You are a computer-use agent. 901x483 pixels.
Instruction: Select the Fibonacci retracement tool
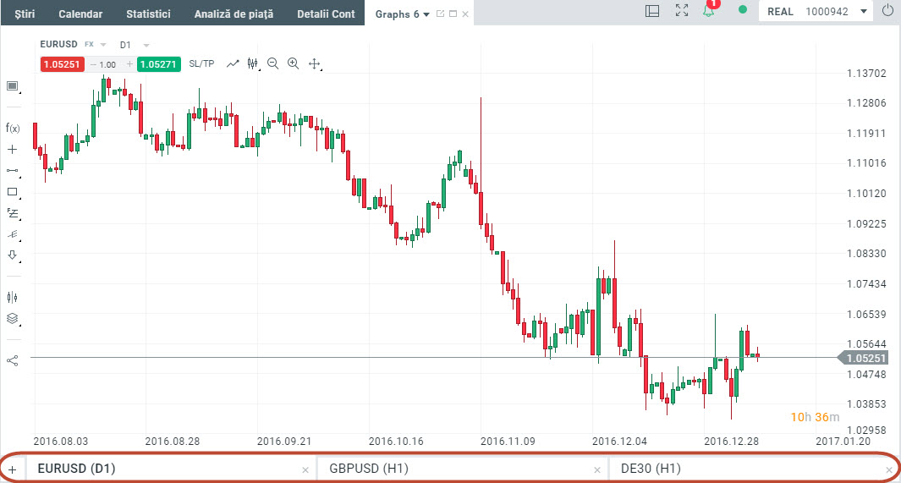tap(13, 213)
